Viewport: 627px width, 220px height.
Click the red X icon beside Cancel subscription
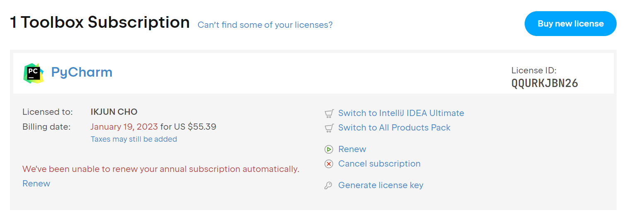point(329,164)
